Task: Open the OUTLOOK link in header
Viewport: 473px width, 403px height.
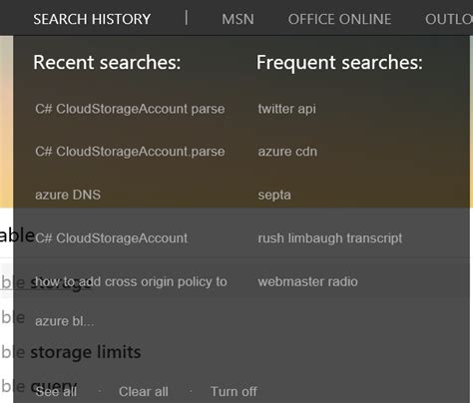Action: [449, 19]
